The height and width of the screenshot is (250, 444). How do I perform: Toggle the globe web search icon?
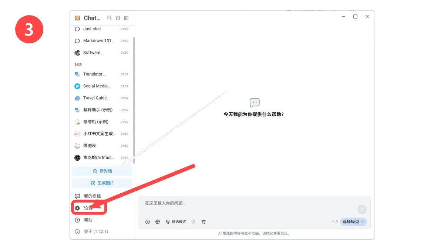(x=158, y=222)
